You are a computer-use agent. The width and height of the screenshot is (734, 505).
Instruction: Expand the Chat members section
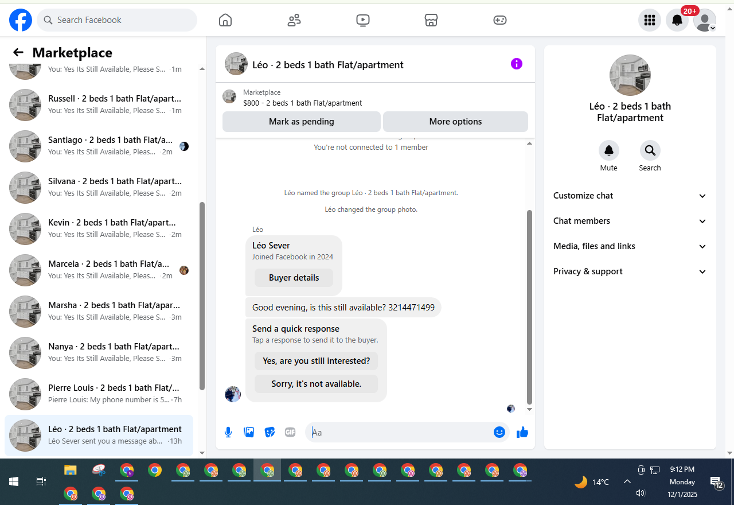pyautogui.click(x=630, y=221)
